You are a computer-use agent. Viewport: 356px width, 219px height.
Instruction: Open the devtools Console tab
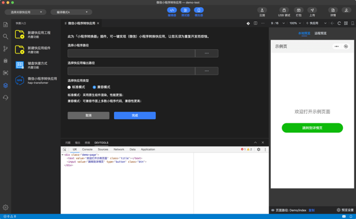[x=87, y=150]
